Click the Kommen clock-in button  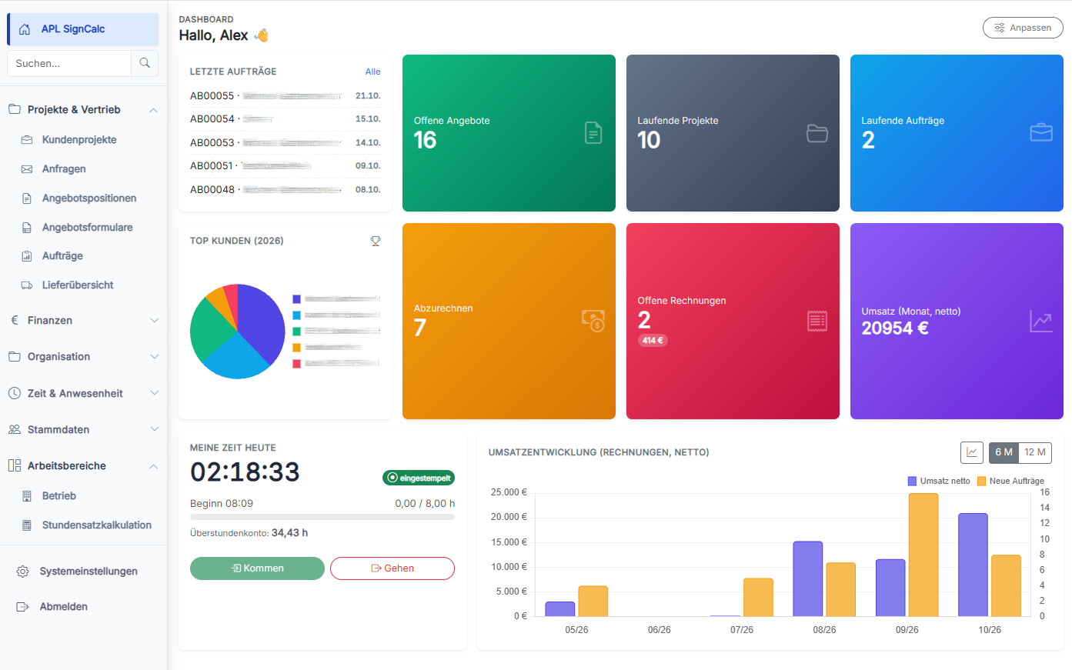pyautogui.click(x=257, y=568)
